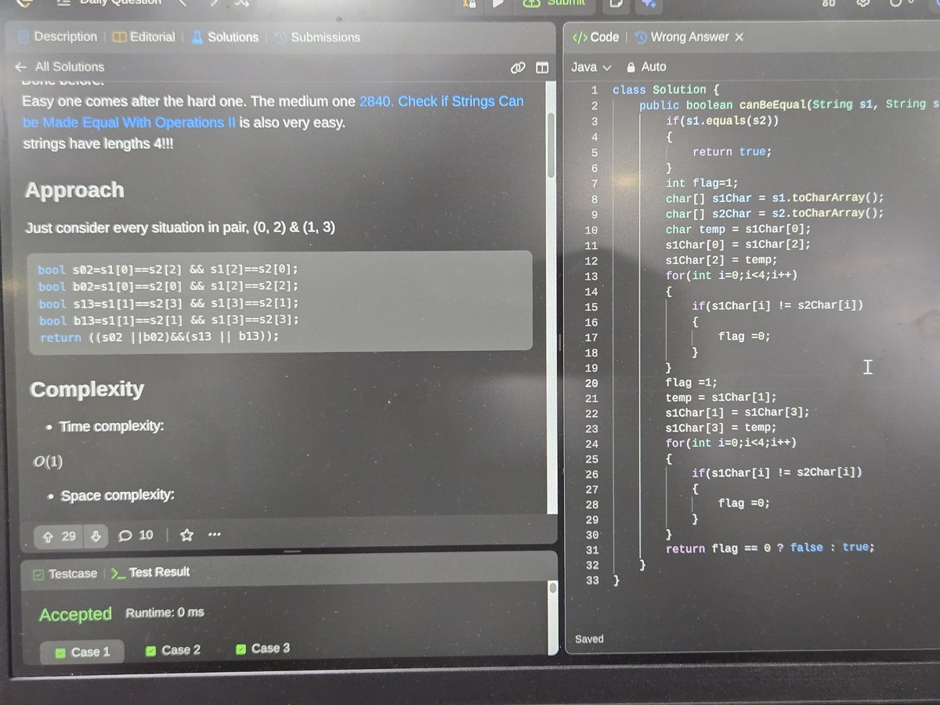940x705 pixels.
Task: Click 'if(s1.equals(s2))' on line 3
Action: (722, 121)
